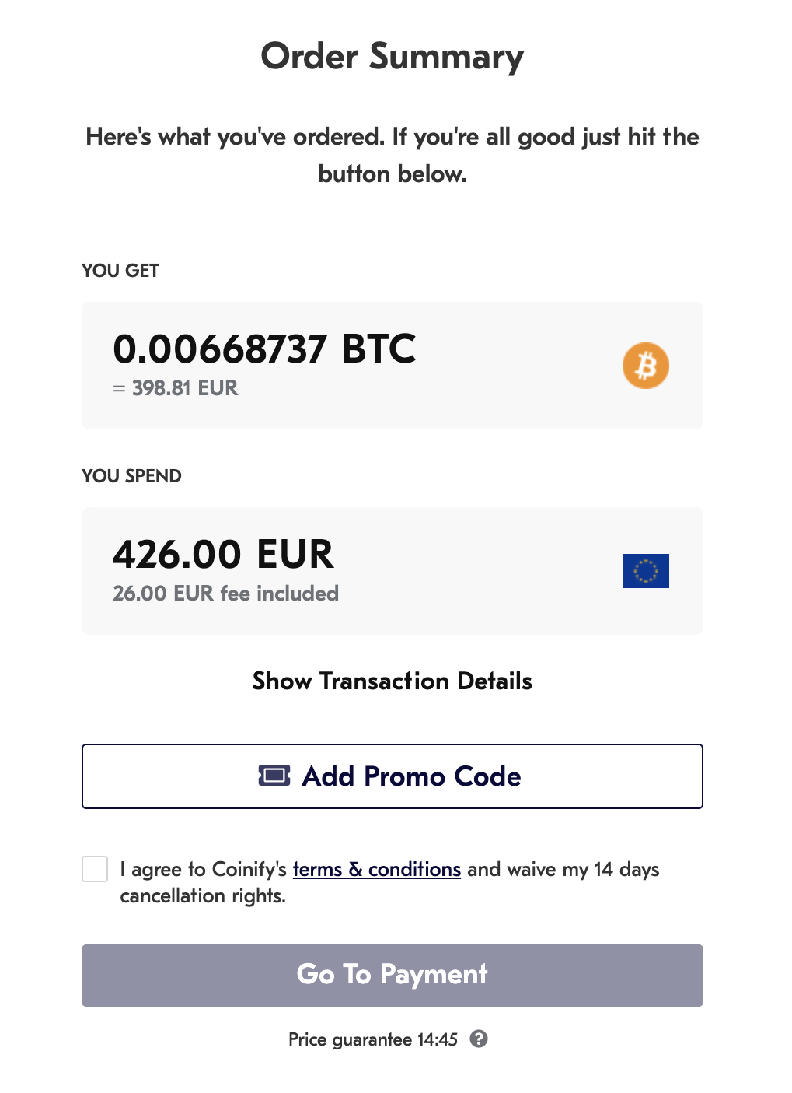Open Coinify's terms & conditions link
This screenshot has height=1093, width=792.
tap(376, 869)
